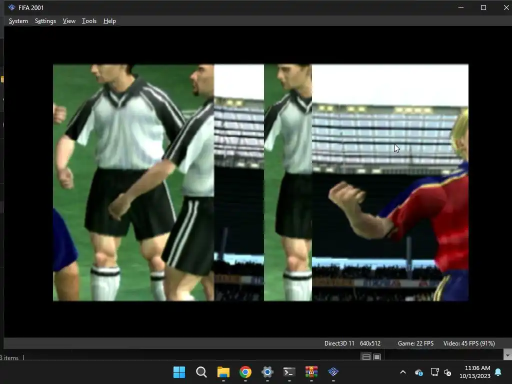Open the System menu

tap(18, 21)
